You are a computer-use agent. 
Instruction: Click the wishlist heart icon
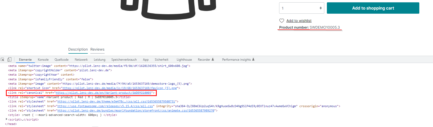[282, 21]
